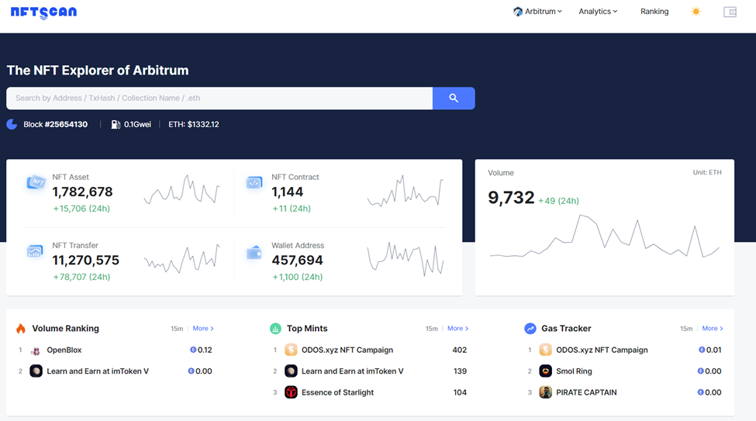Click the Volume line chart
Screen dimensions: 756x421
pyautogui.click(x=604, y=240)
